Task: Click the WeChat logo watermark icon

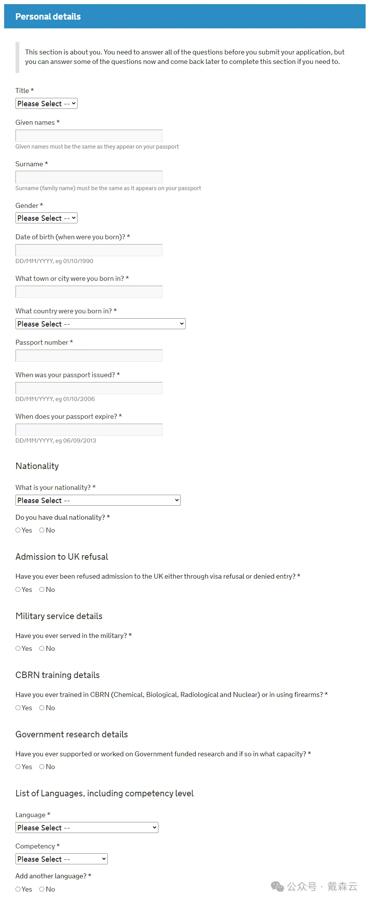Action: click(278, 887)
